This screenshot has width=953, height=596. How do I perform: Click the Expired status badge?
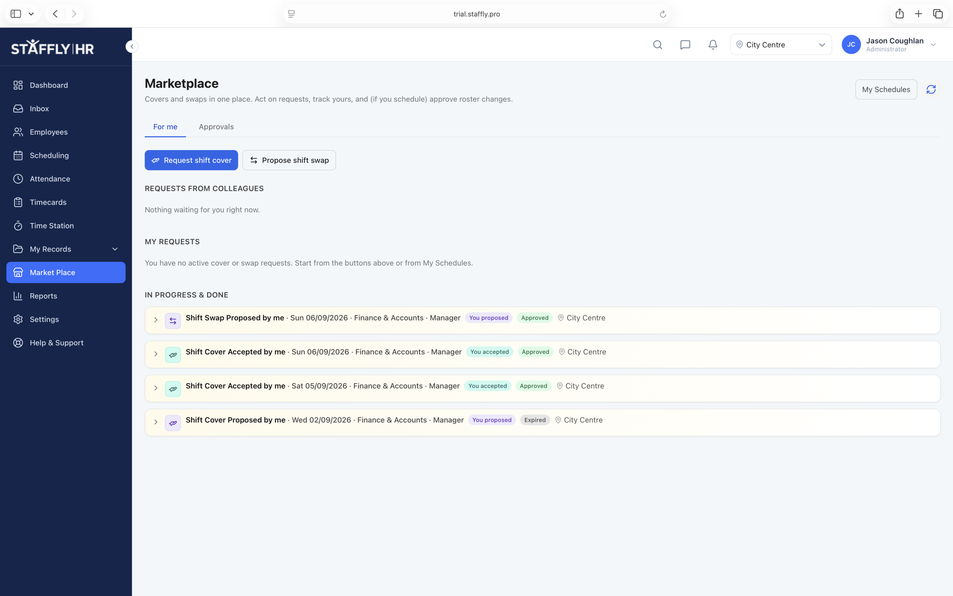click(x=535, y=420)
